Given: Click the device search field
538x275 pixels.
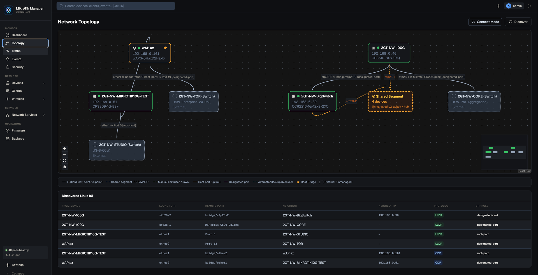Looking at the screenshot, I should (x=116, y=6).
